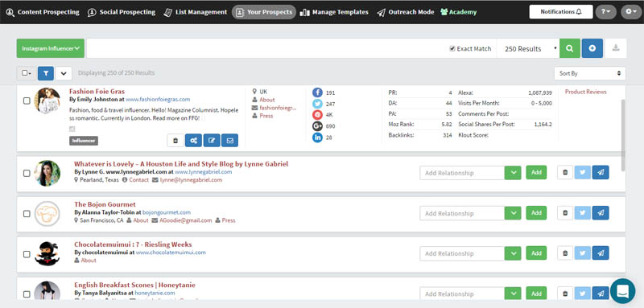Open relationship dropdown arrow in The Bojon Gourmet row
Screen dimensions: 644x308
513,213
